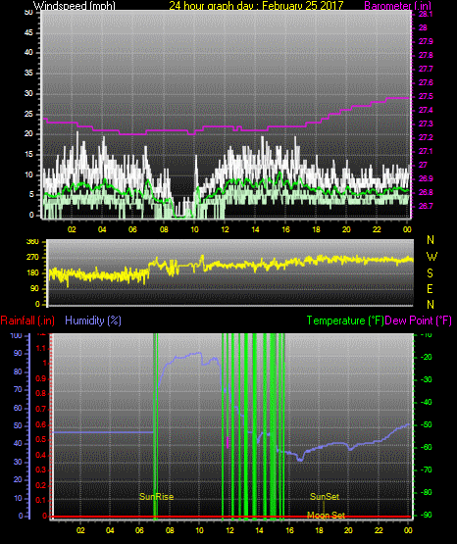Click the '-90' temperature axis value
Image resolution: width=457 pixels, height=544 pixels.
click(427, 516)
